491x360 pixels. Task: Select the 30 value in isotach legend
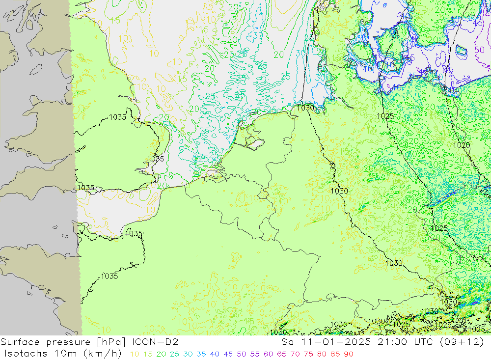(188, 355)
